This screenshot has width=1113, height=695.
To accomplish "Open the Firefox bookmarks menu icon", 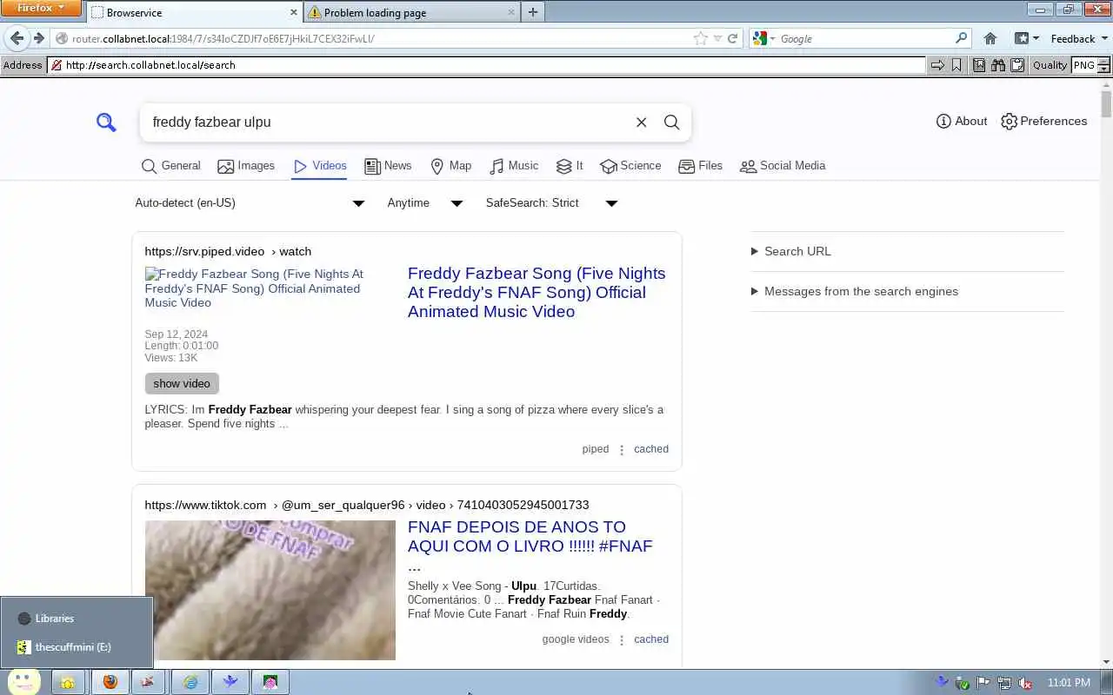I will coord(1026,38).
